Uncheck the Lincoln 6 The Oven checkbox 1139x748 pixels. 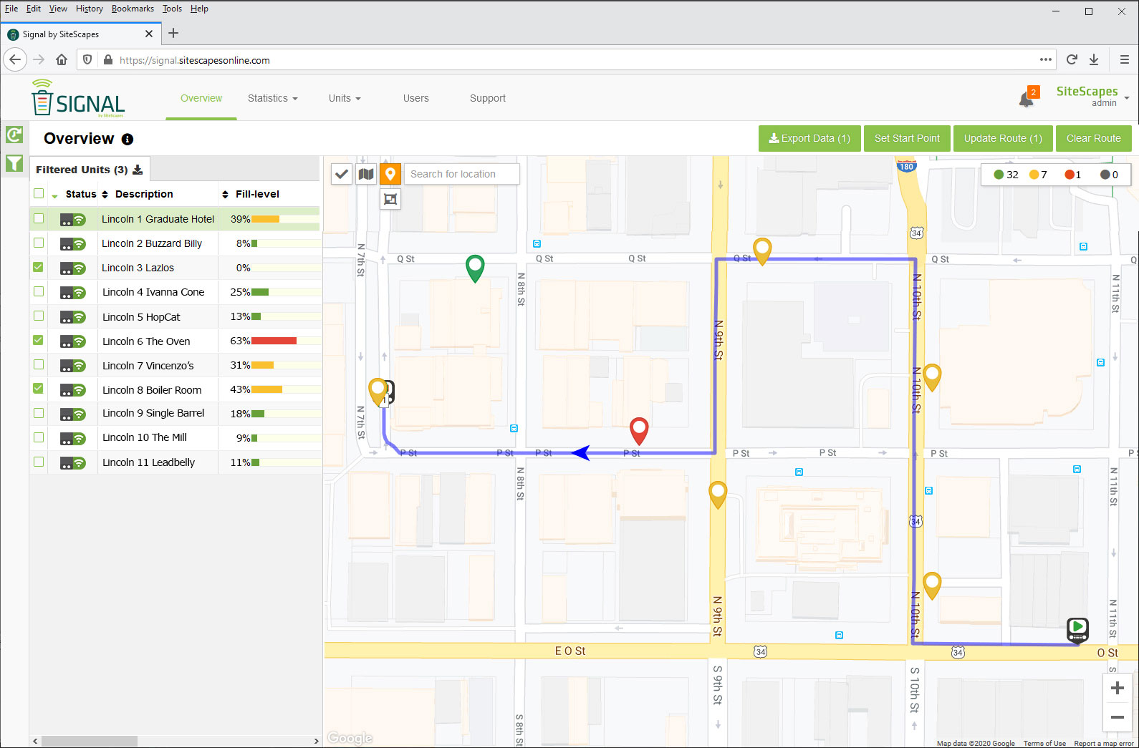point(39,341)
